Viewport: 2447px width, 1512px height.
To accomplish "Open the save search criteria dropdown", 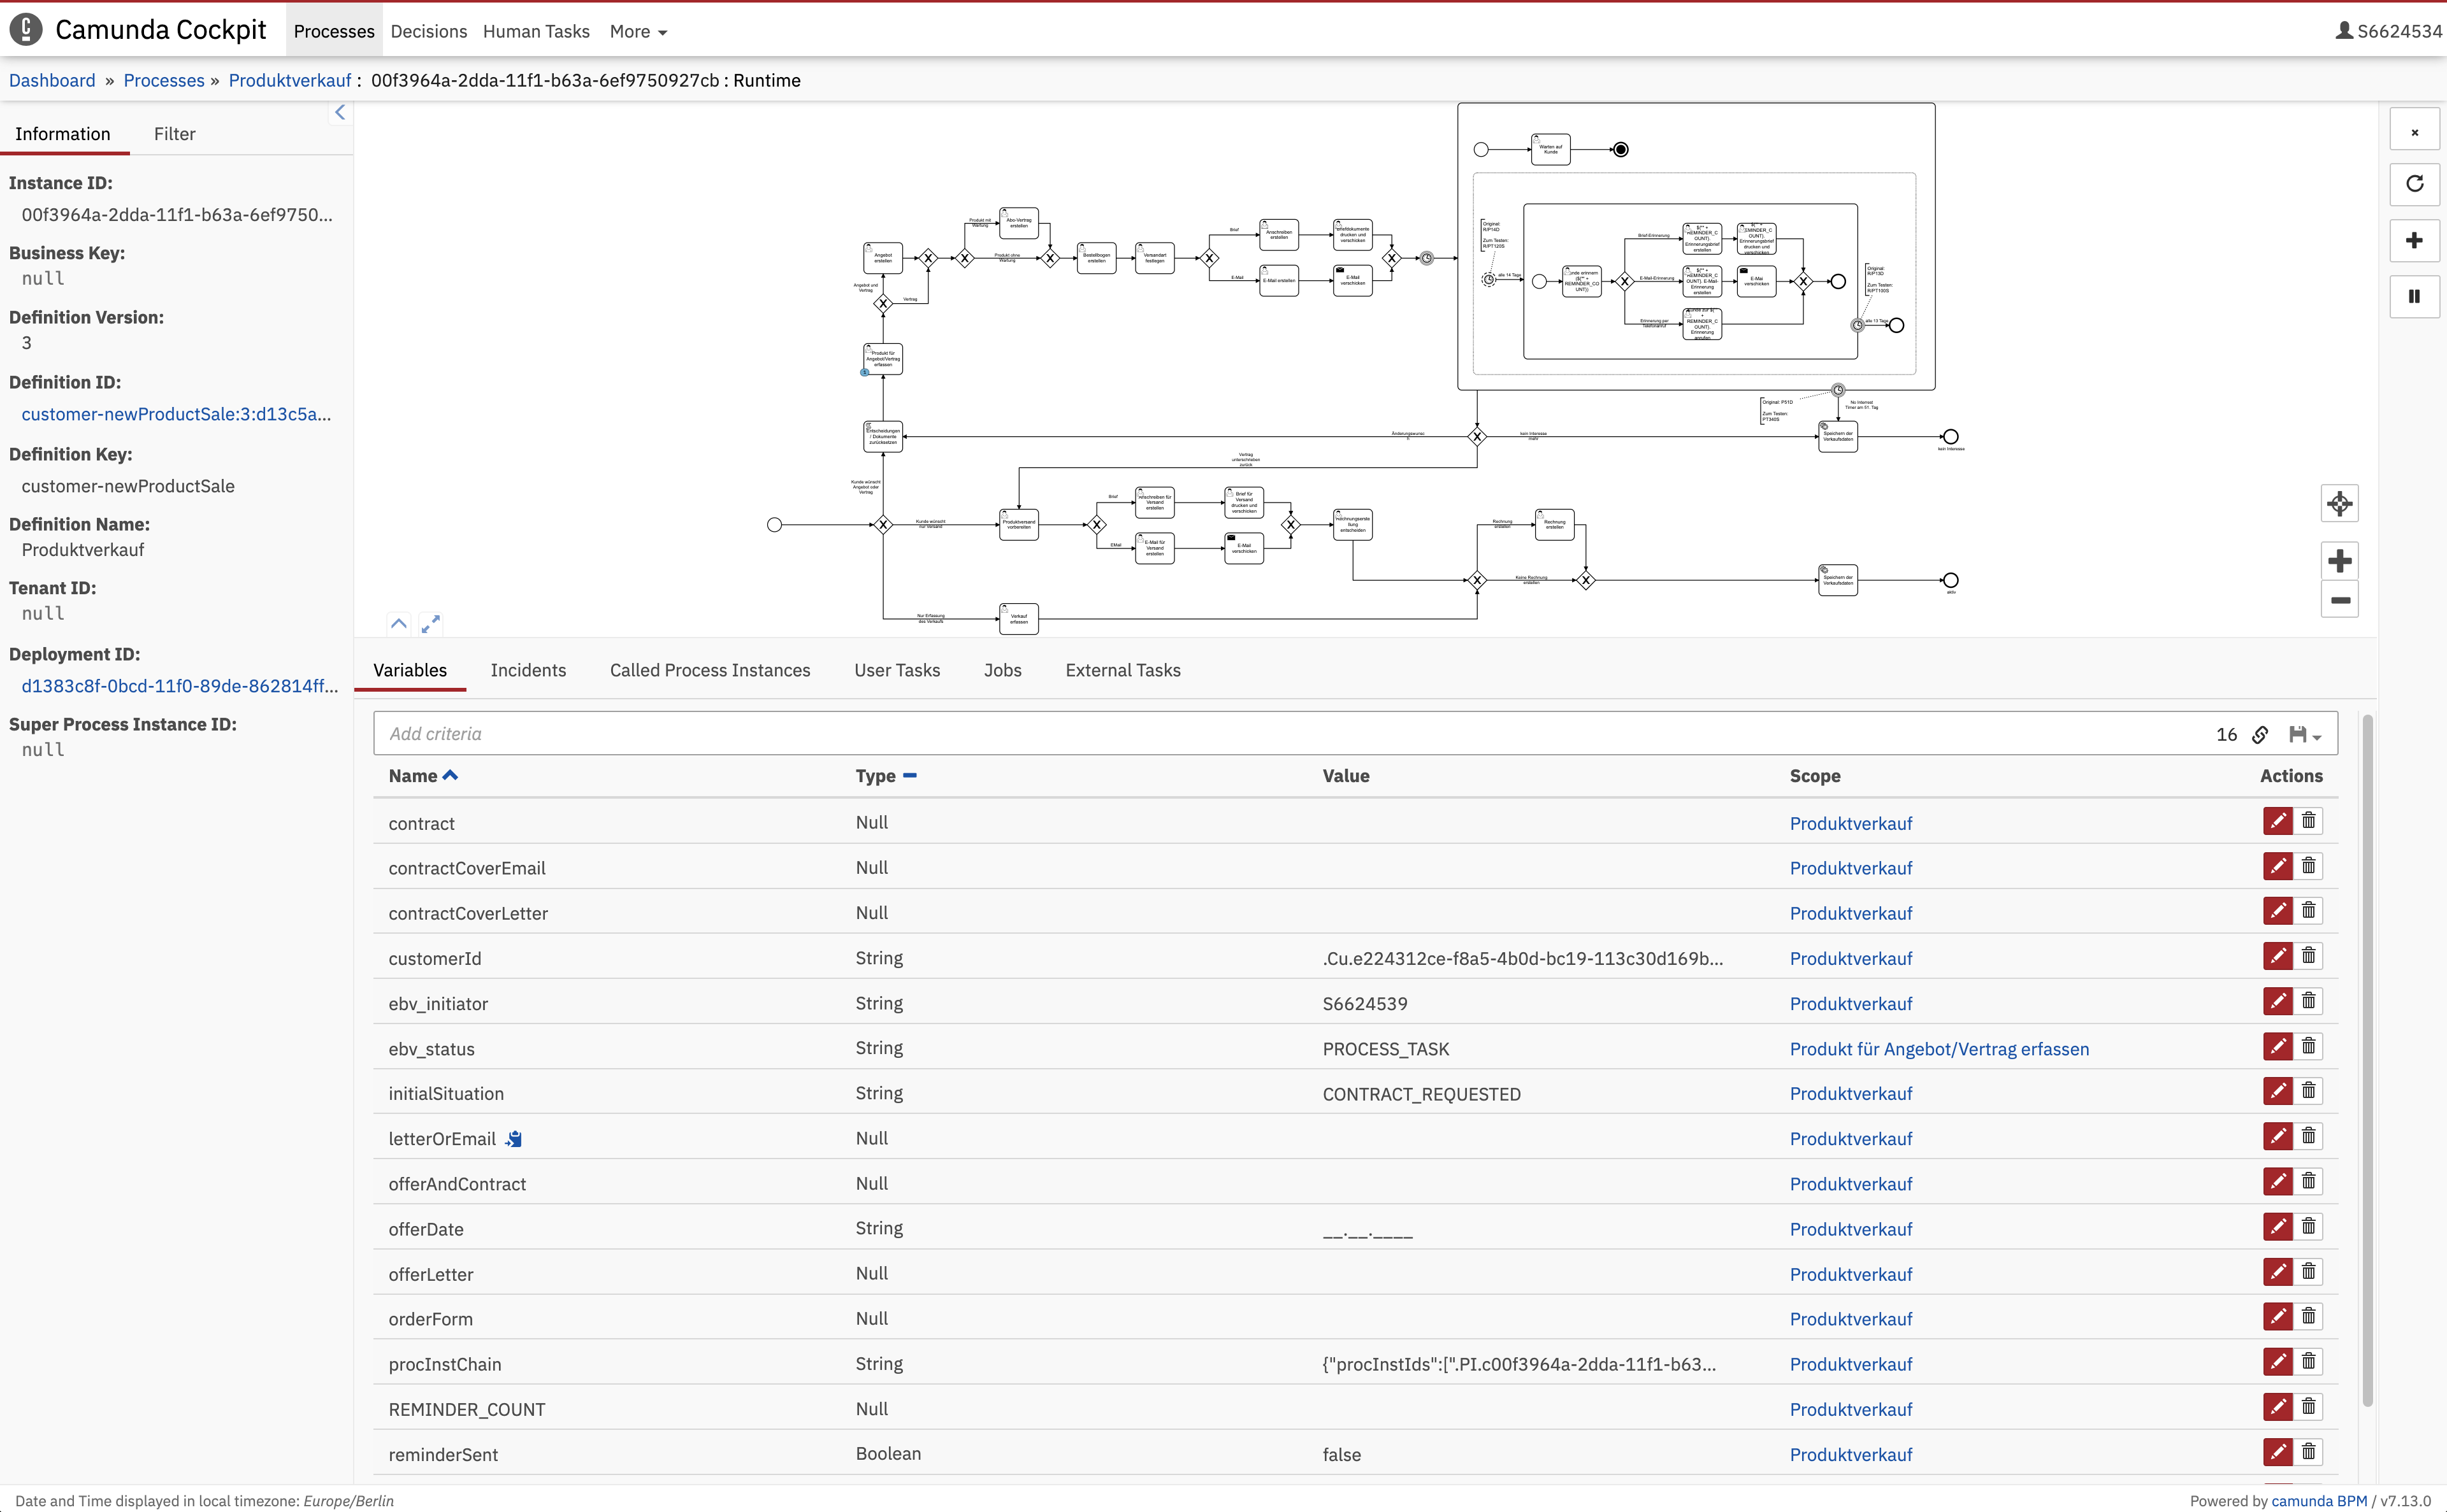I will click(2305, 735).
